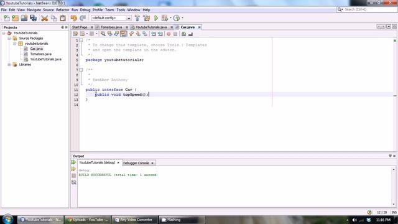Viewport: 398px width, 224px height.
Task: Click the Comment editor icon
Action: (184, 34)
